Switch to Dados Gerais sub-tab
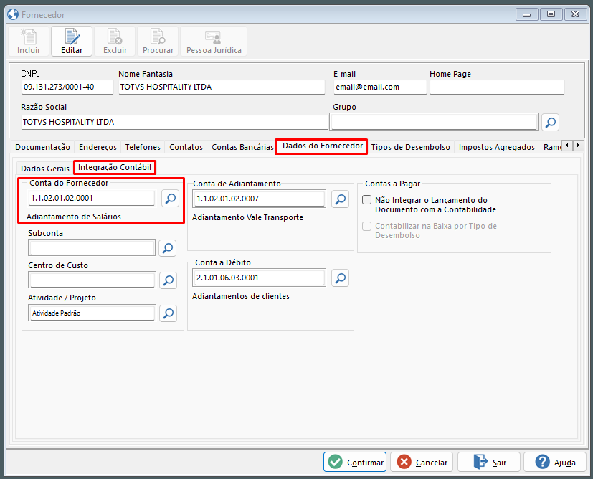 (x=45, y=169)
